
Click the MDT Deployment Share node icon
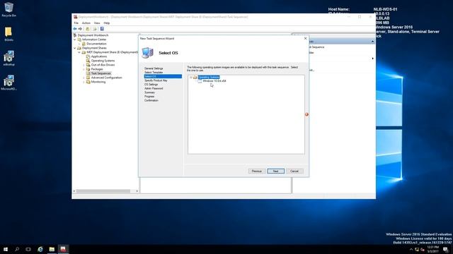[84, 52]
